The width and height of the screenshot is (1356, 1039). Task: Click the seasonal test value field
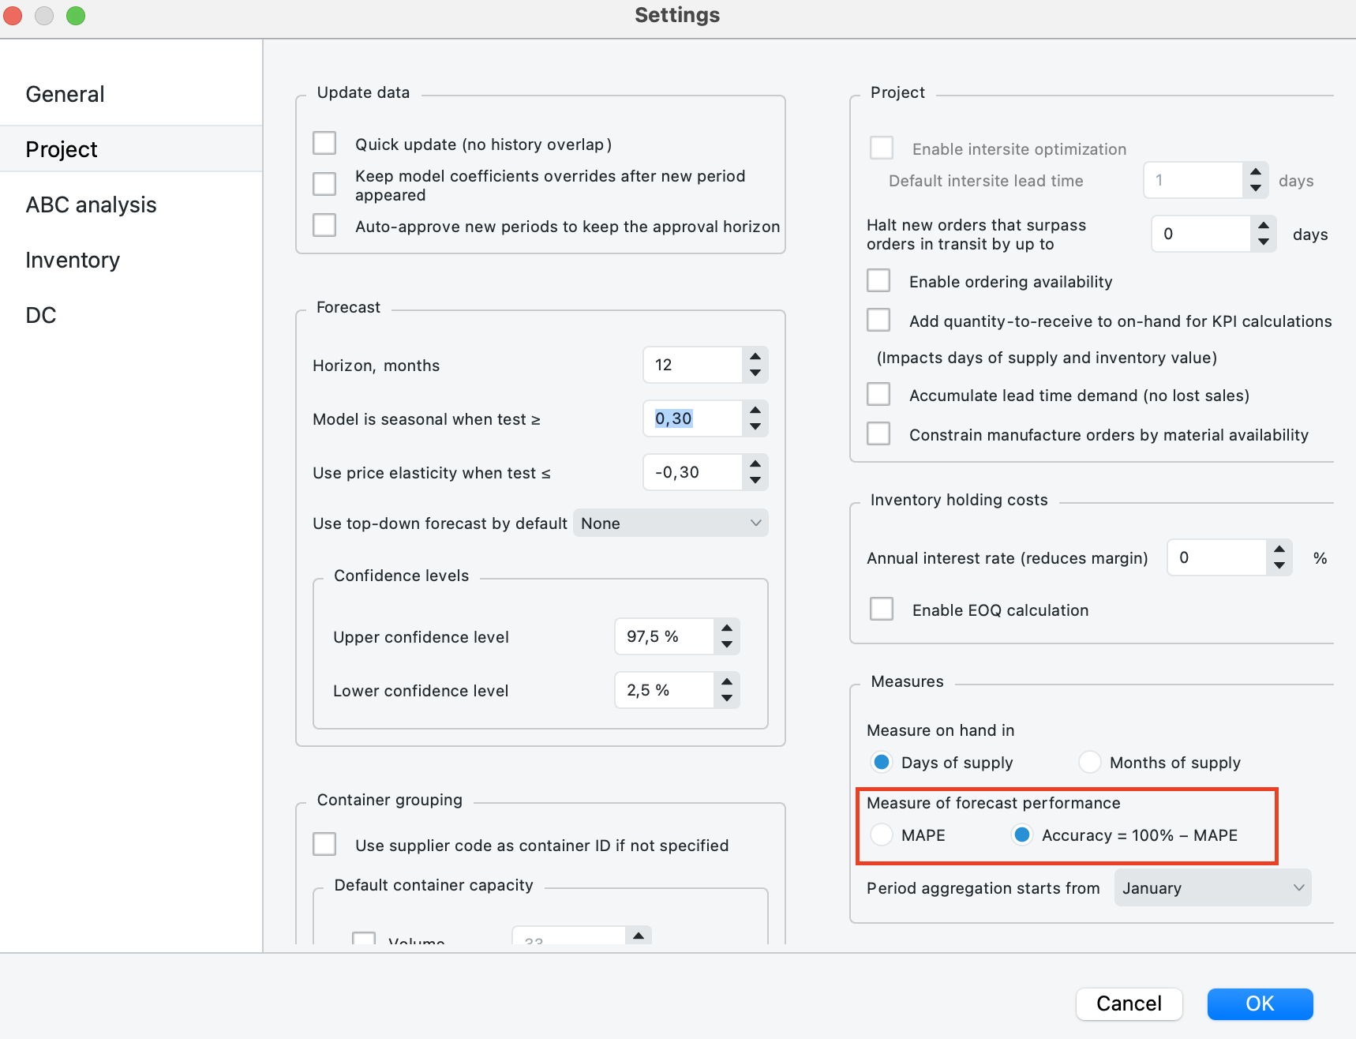point(692,418)
